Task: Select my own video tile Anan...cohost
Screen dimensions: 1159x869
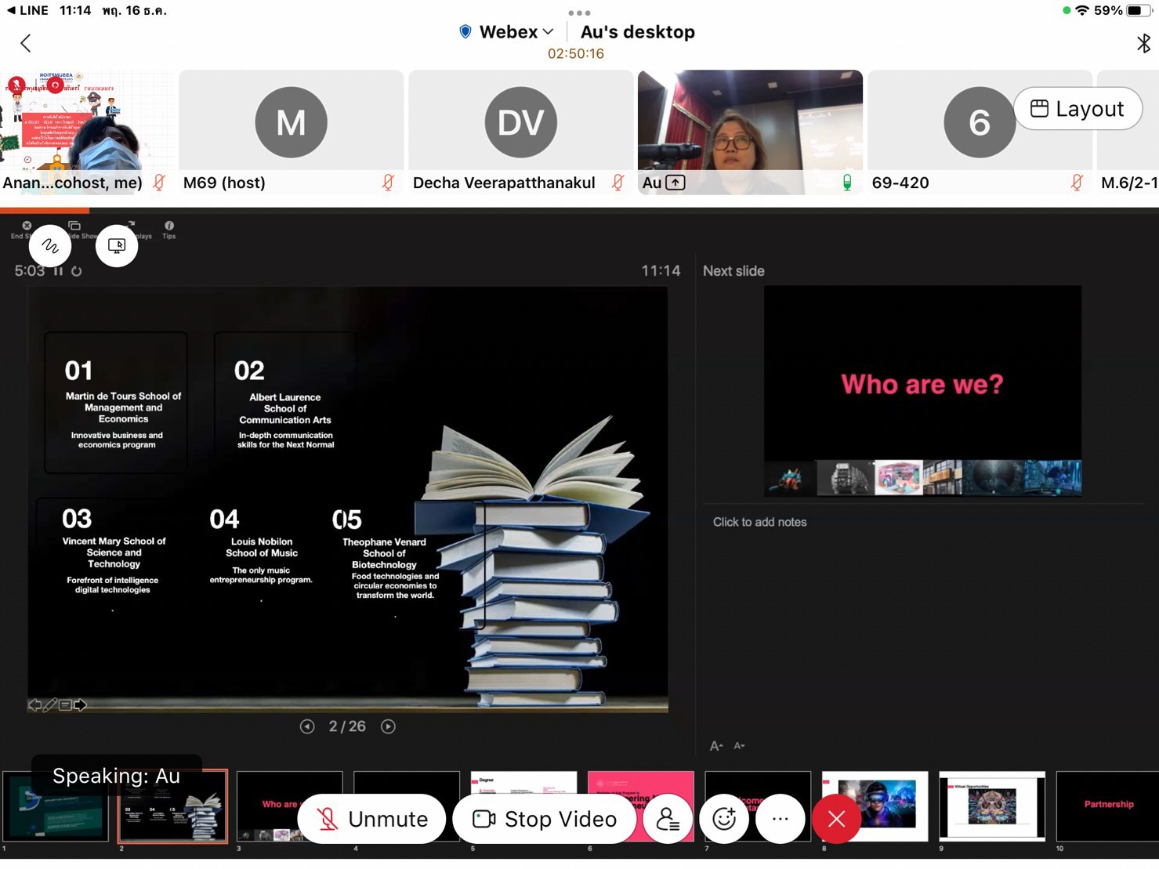Action: click(87, 132)
